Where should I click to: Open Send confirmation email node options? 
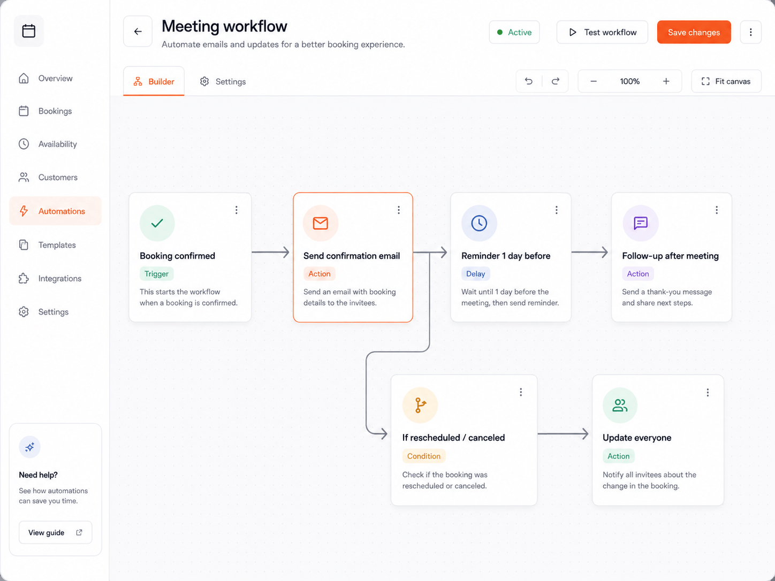pos(398,210)
